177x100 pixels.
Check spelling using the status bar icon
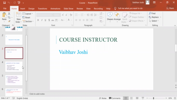pyautogui.click(x=13, y=98)
